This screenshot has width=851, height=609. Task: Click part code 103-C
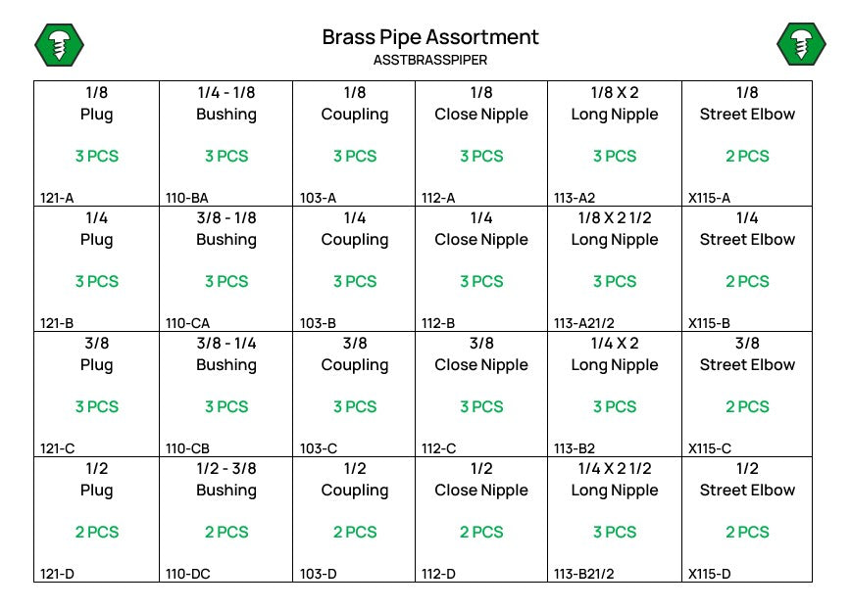[x=319, y=448]
